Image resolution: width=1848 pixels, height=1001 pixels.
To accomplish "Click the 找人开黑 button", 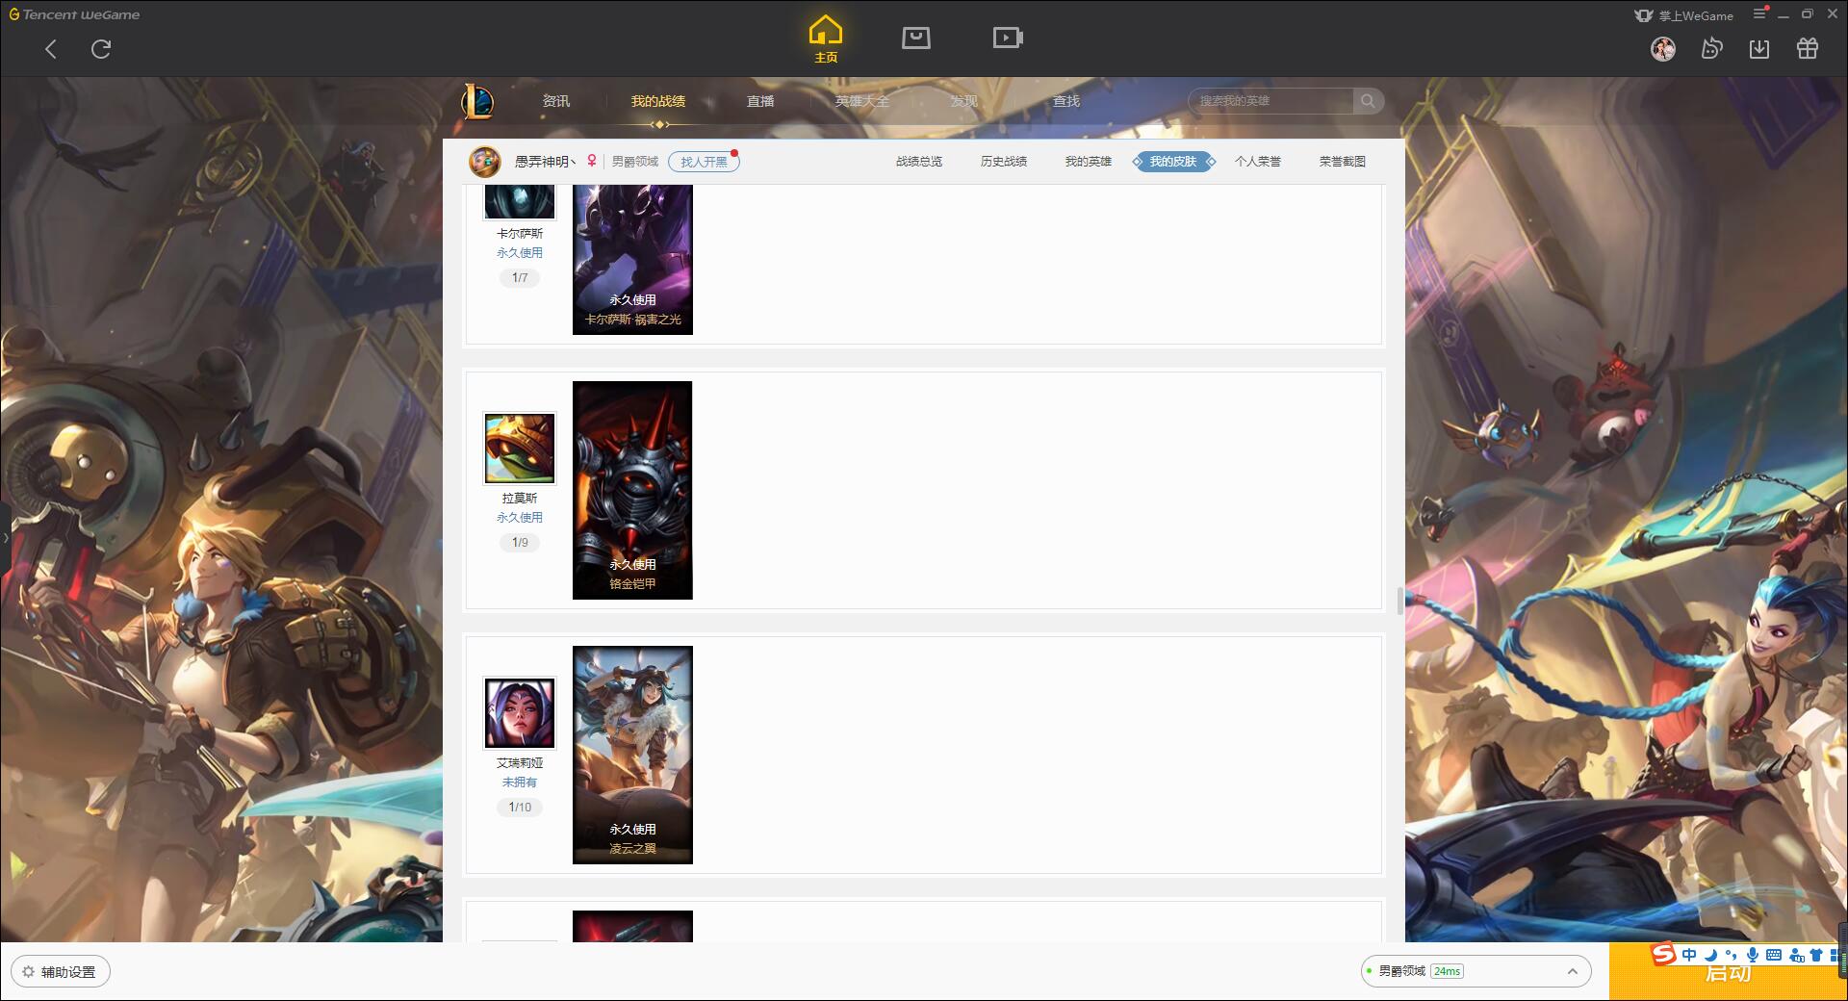I will (704, 162).
